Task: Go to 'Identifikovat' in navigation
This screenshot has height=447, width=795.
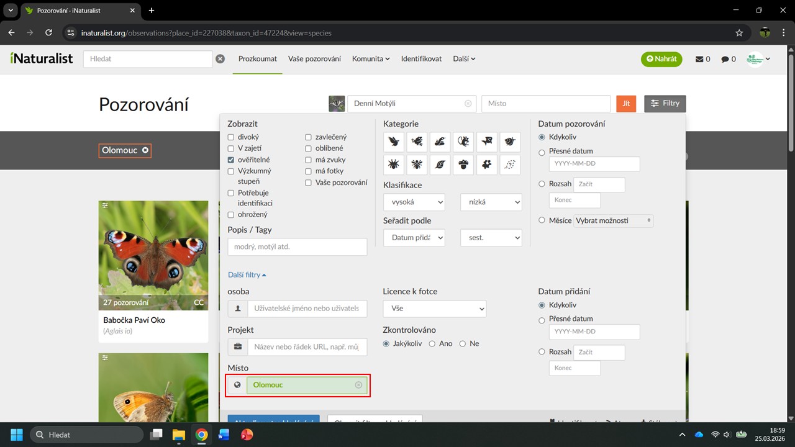Action: click(x=421, y=59)
